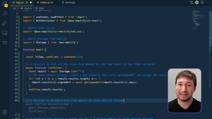Screen dimensions: 212x119
Task: Click 'function App()' declaration text
Action: pos(33,50)
